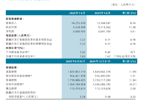
Task: Click the 2024年1-6月 column header
Action: [x=102, y=13]
